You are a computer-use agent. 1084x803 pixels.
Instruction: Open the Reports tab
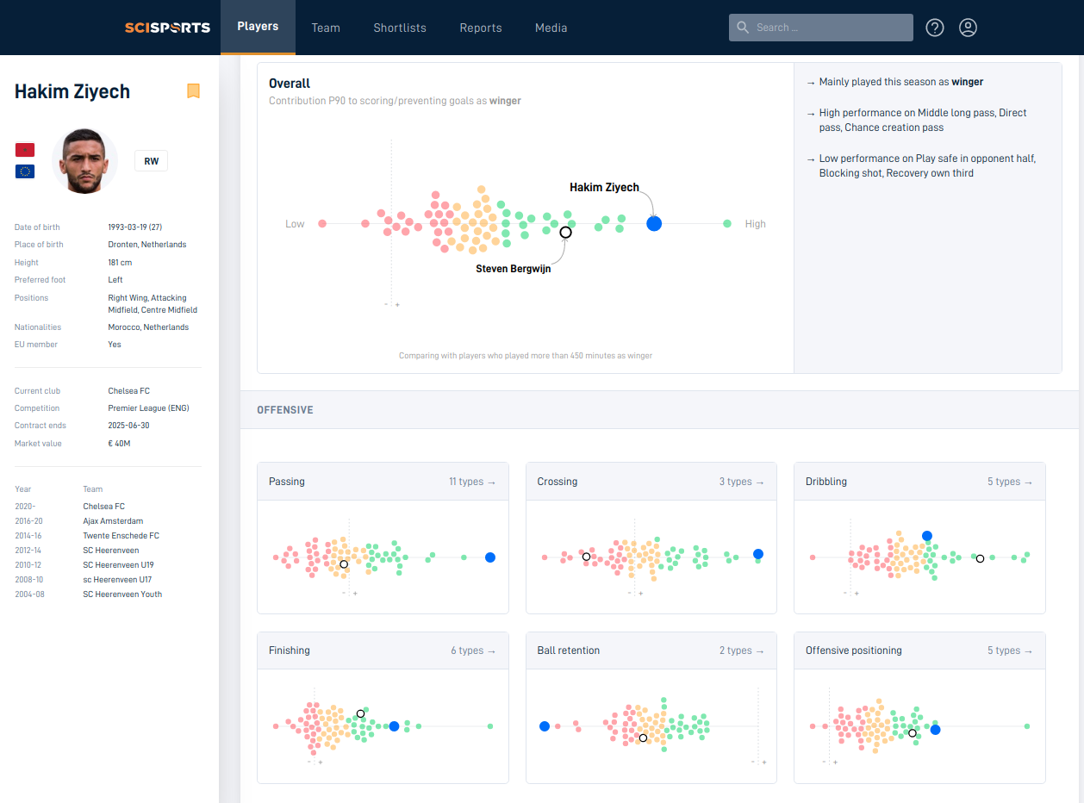pyautogui.click(x=481, y=28)
